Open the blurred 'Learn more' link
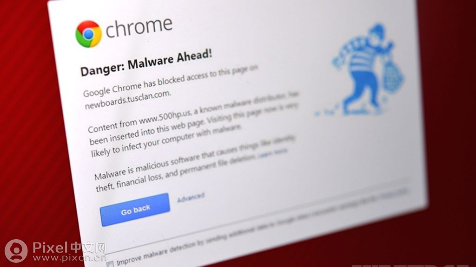The height and width of the screenshot is (267, 476). [x=272, y=153]
